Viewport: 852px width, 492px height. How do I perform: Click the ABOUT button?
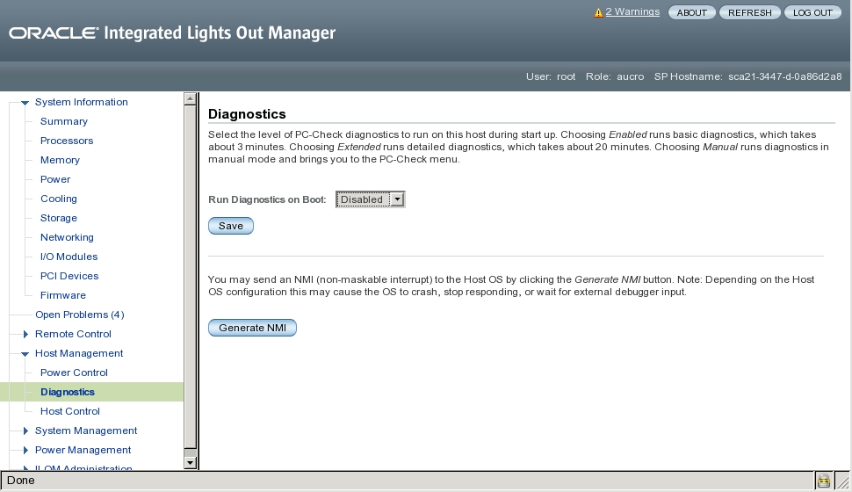tap(692, 12)
